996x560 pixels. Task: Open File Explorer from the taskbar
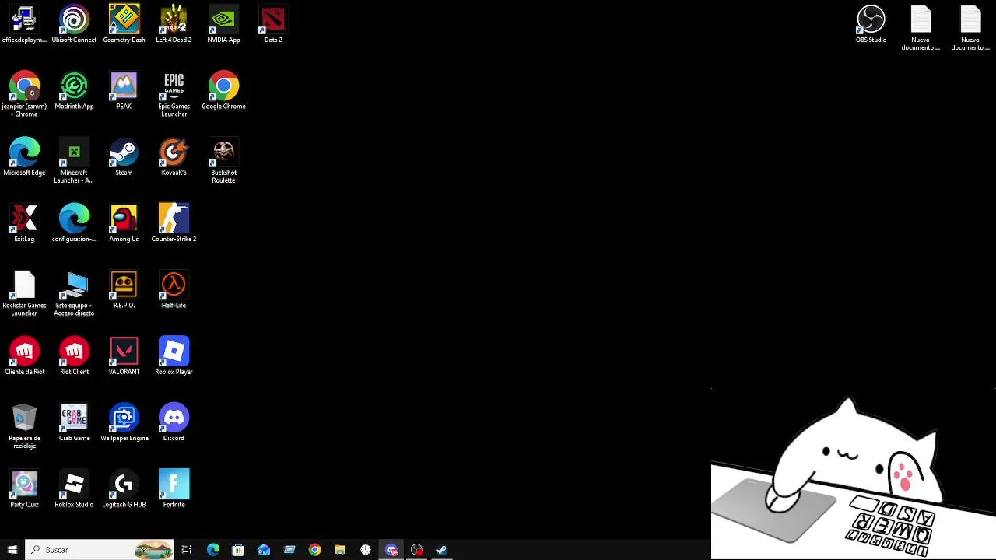point(340,550)
